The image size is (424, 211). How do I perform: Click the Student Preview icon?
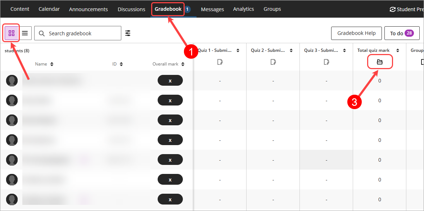pyautogui.click(x=392, y=9)
